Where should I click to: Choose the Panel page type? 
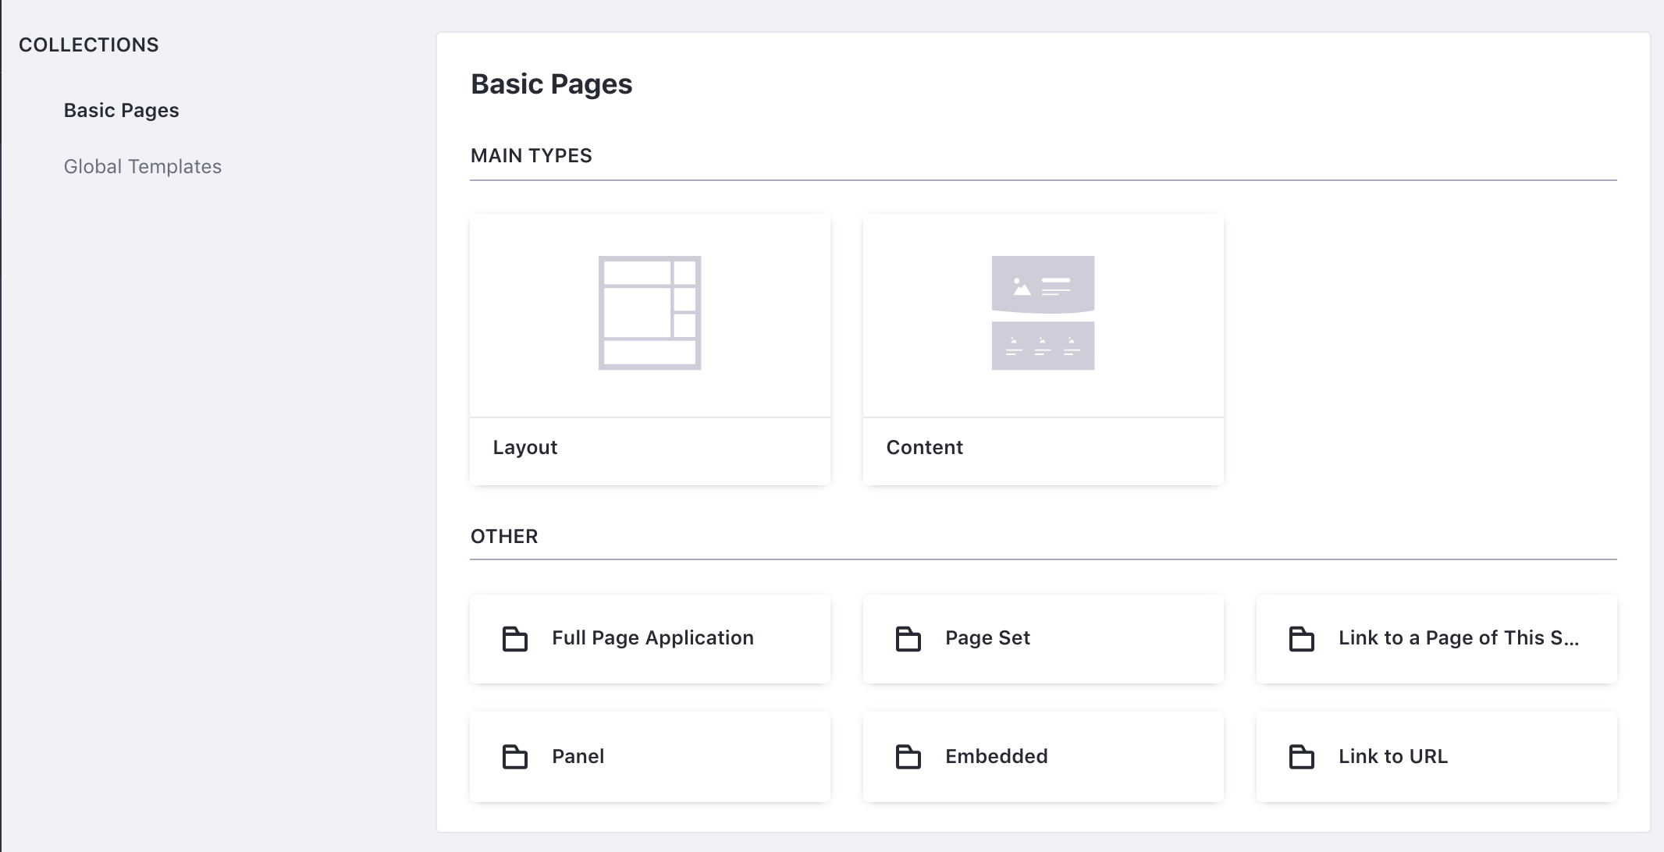coord(650,757)
